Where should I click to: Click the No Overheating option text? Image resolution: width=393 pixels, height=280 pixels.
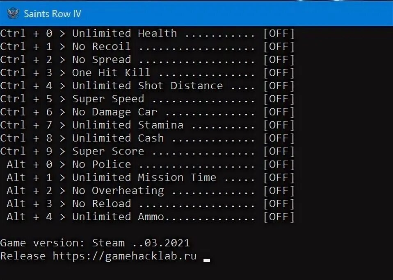[118, 191]
